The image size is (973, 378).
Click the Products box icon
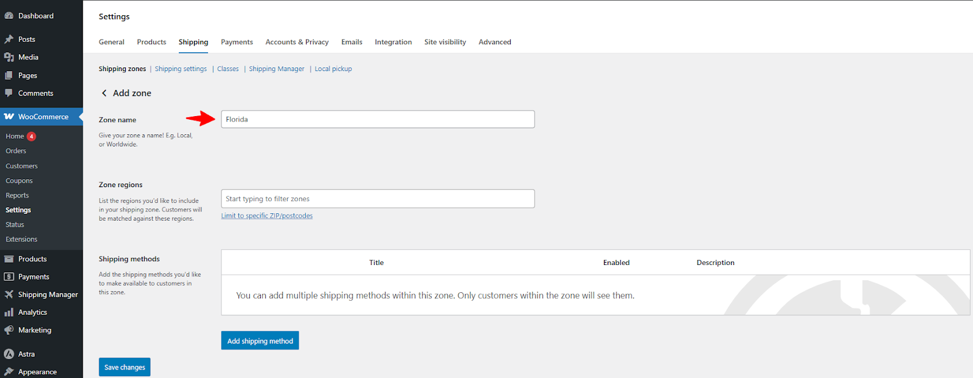tap(9, 259)
